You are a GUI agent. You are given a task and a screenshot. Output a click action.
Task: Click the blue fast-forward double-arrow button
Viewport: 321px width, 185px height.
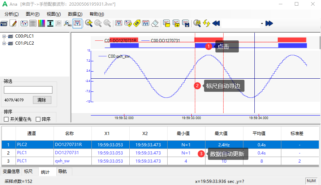tap(269, 23)
